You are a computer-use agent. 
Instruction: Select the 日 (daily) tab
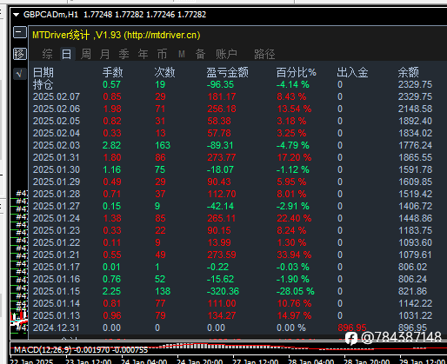pyautogui.click(x=67, y=54)
